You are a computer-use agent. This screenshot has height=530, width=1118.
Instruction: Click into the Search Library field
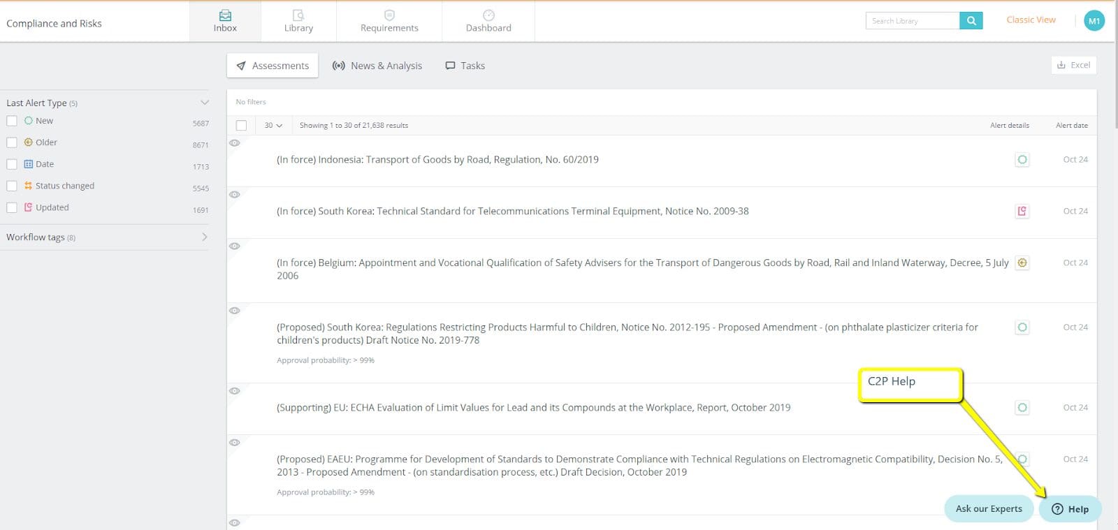[912, 21]
